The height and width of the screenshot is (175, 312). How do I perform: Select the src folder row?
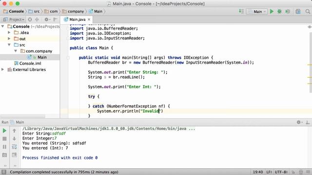pyautogui.click(x=30, y=45)
